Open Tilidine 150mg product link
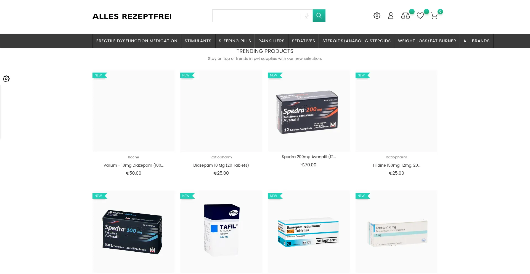The width and height of the screenshot is (530, 274). (396, 165)
